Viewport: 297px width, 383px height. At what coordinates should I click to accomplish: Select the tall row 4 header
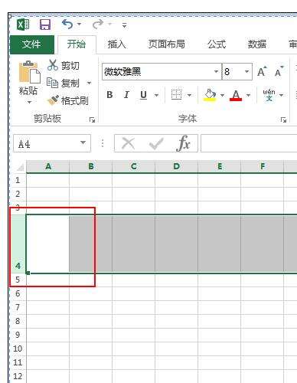click(x=18, y=244)
